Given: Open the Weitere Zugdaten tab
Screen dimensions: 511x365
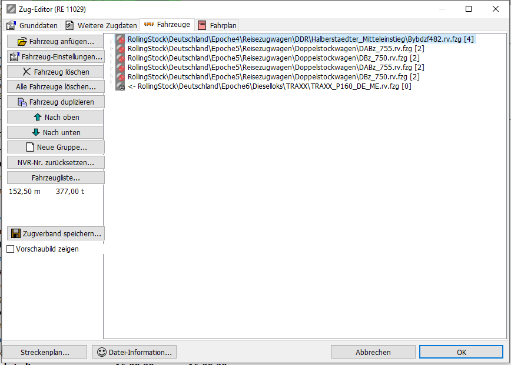Looking at the screenshot, I should [x=101, y=25].
